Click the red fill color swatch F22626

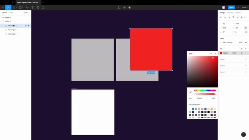tap(221, 53)
